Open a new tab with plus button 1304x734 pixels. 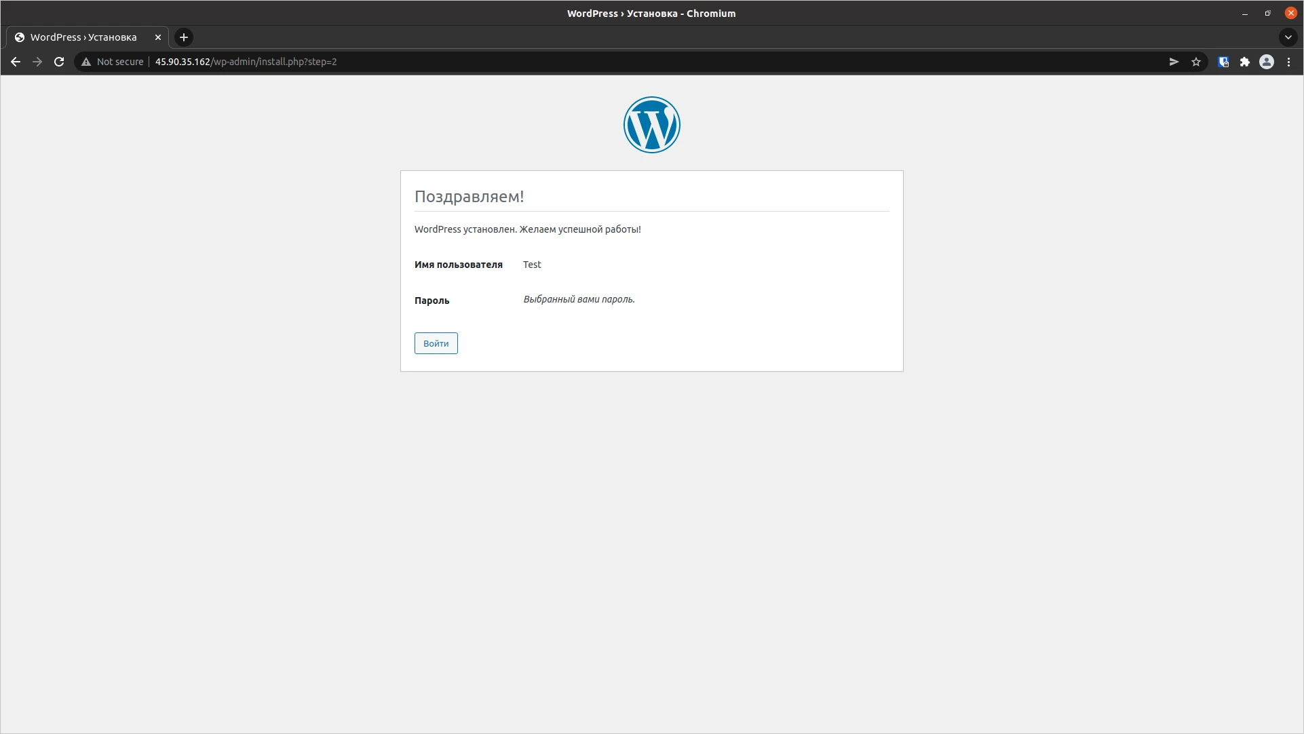coord(184,37)
